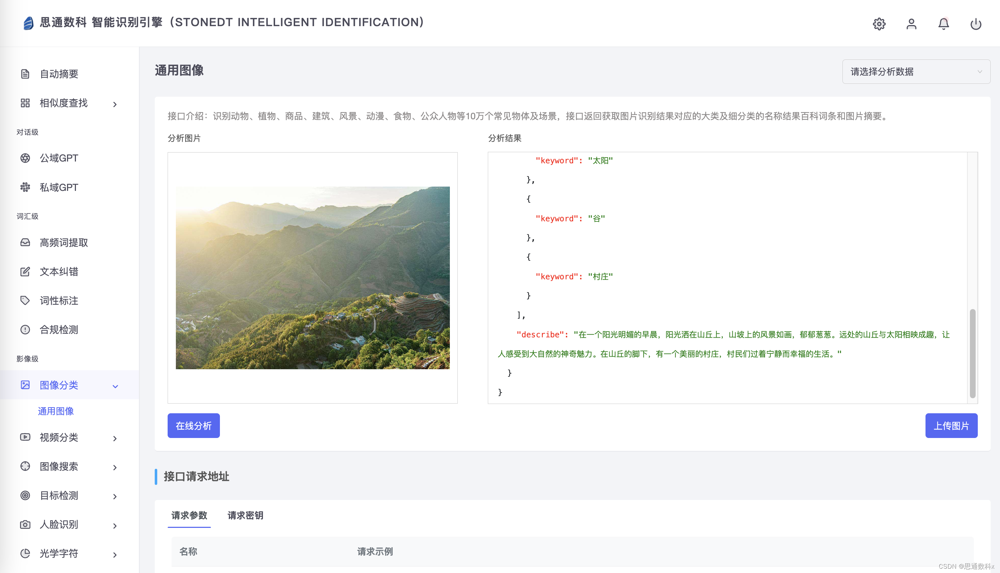Open the 请选择分析数据 dropdown
The height and width of the screenshot is (573, 1000).
916,72
